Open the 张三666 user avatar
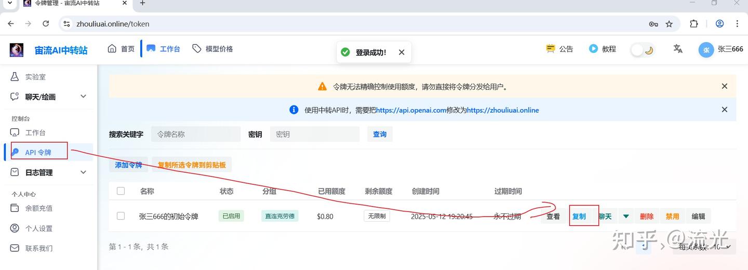 pos(706,50)
